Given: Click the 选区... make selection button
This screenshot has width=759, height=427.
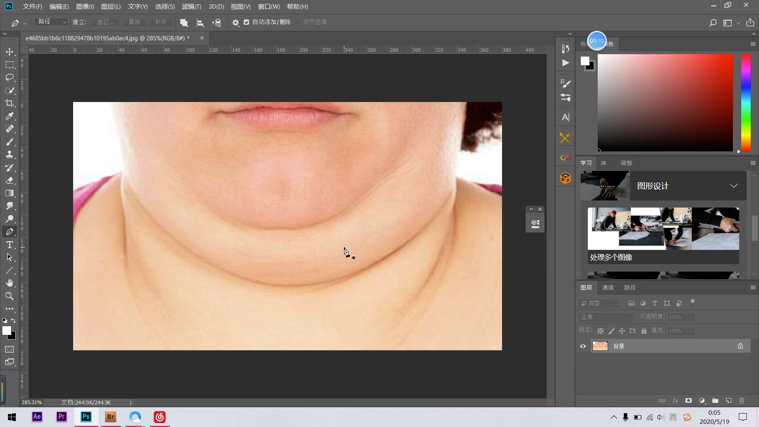Looking at the screenshot, I should pos(106,22).
